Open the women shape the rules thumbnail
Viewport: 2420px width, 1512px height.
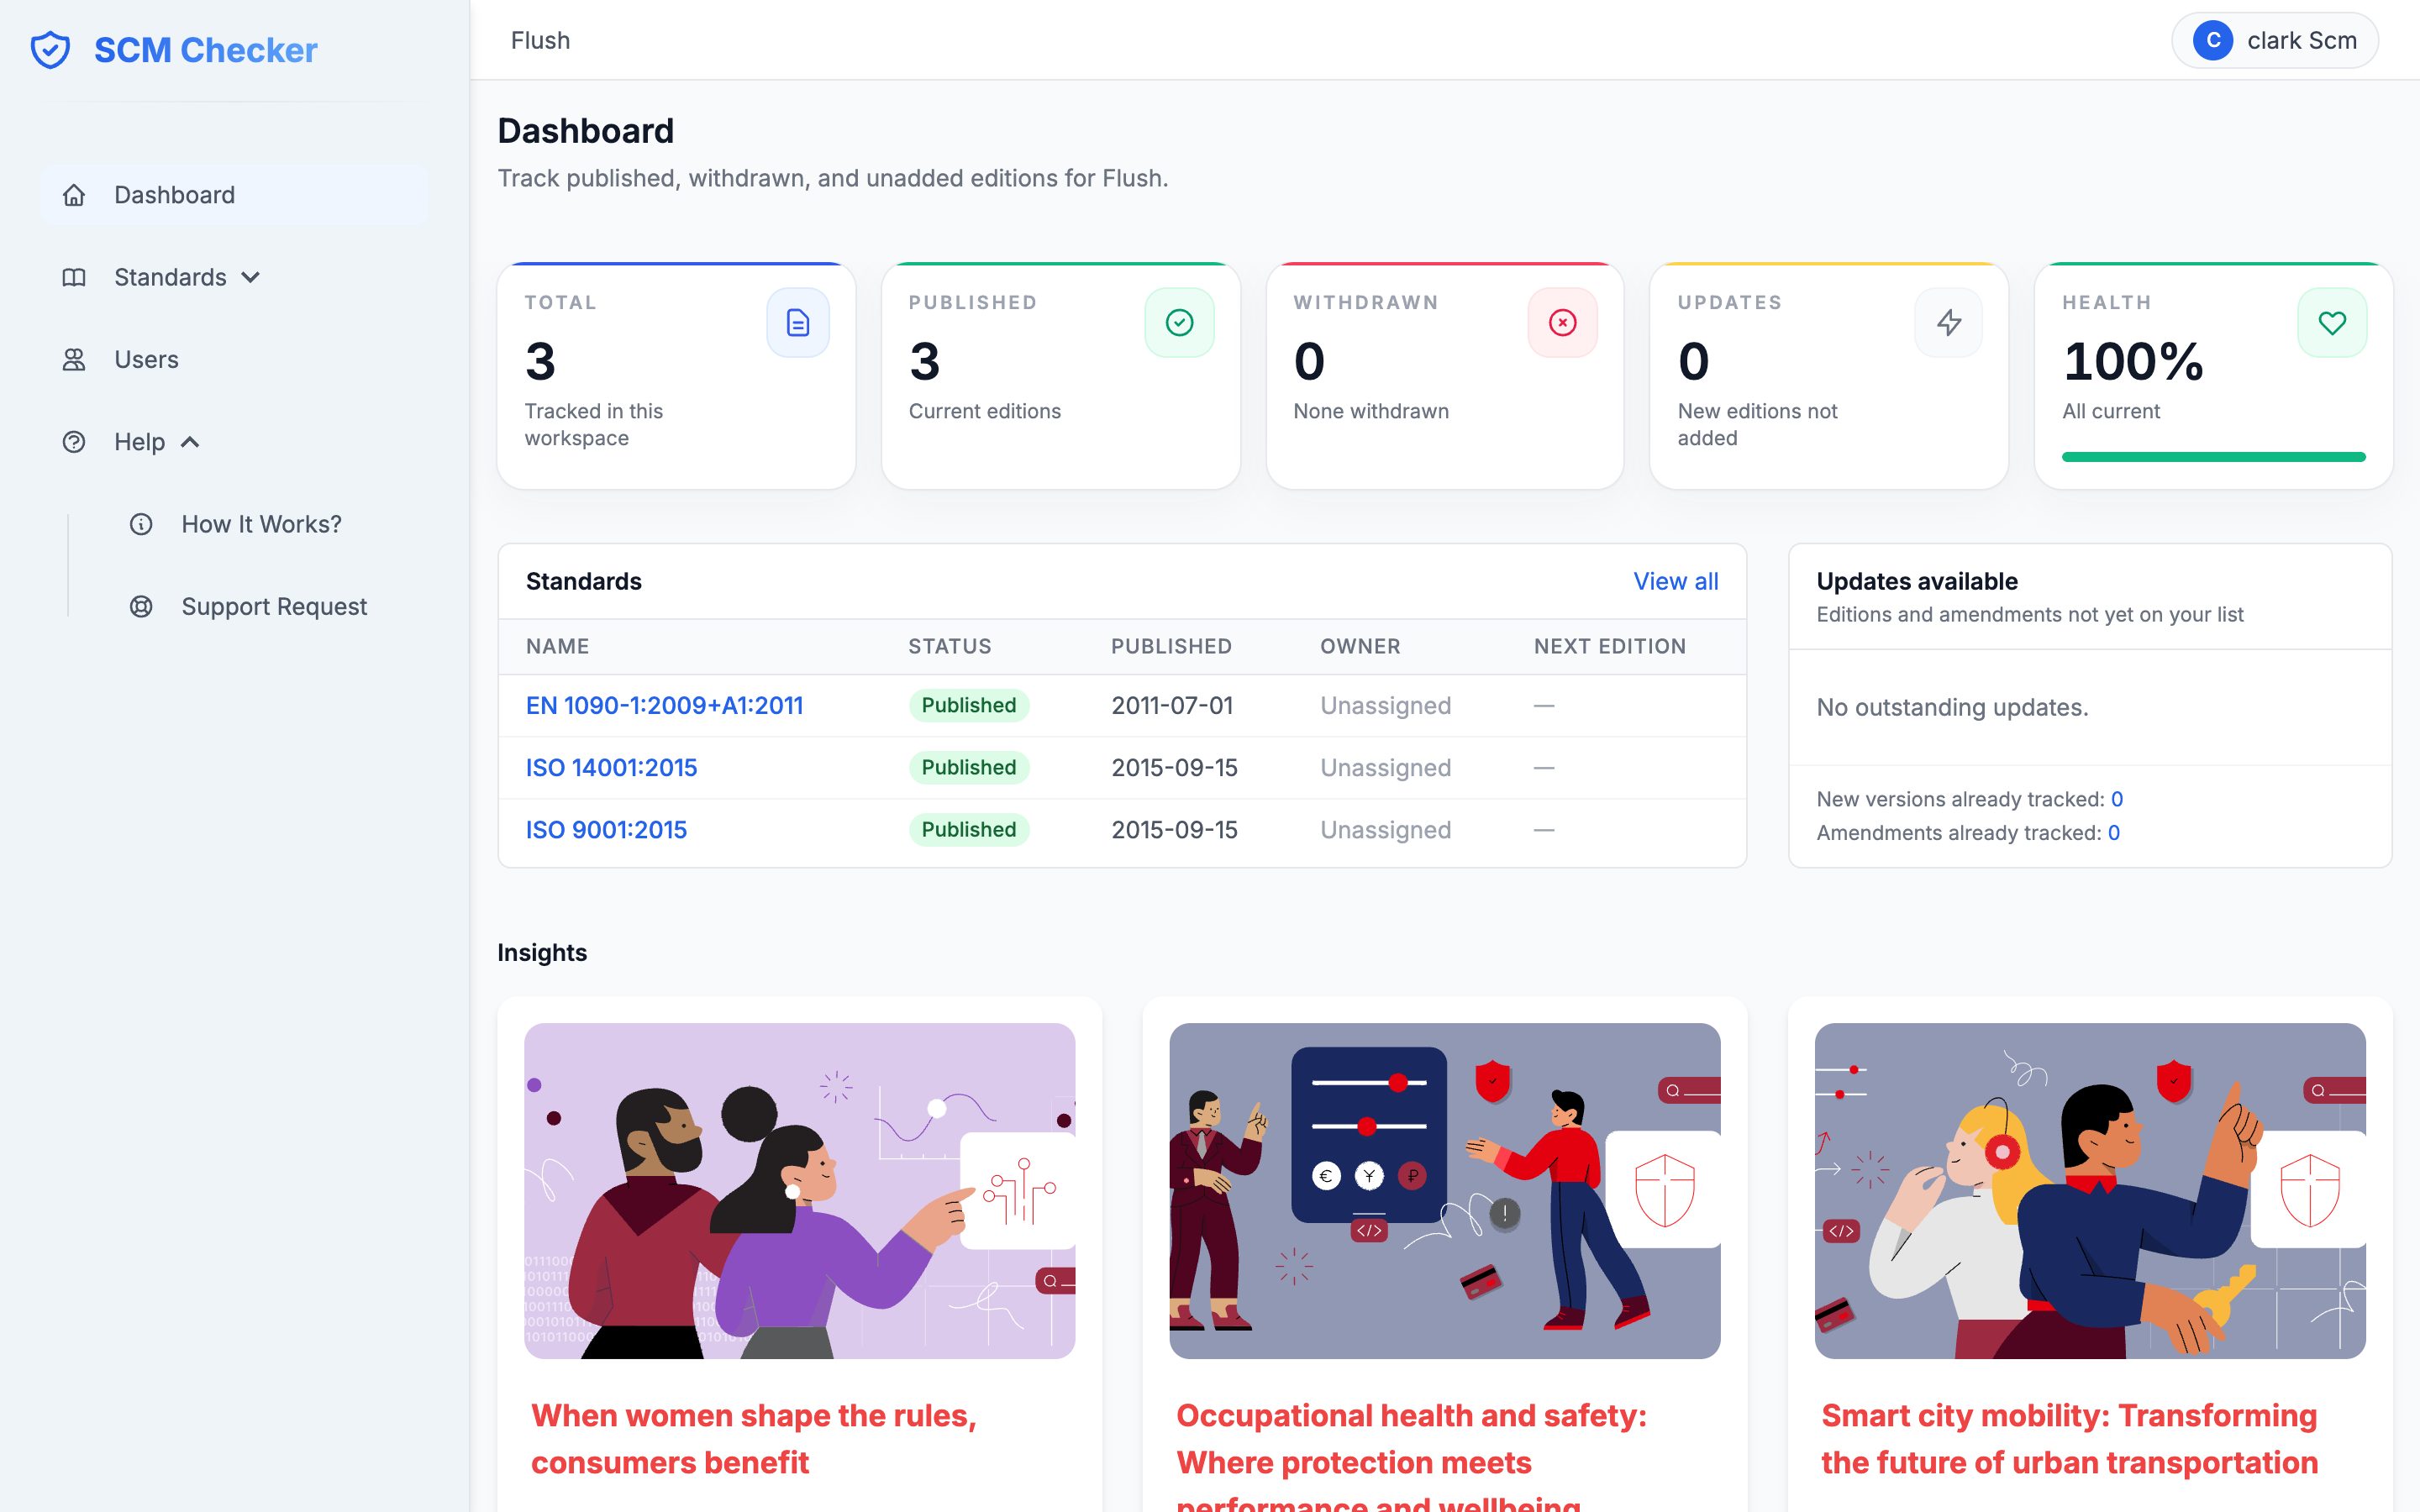tap(799, 1190)
